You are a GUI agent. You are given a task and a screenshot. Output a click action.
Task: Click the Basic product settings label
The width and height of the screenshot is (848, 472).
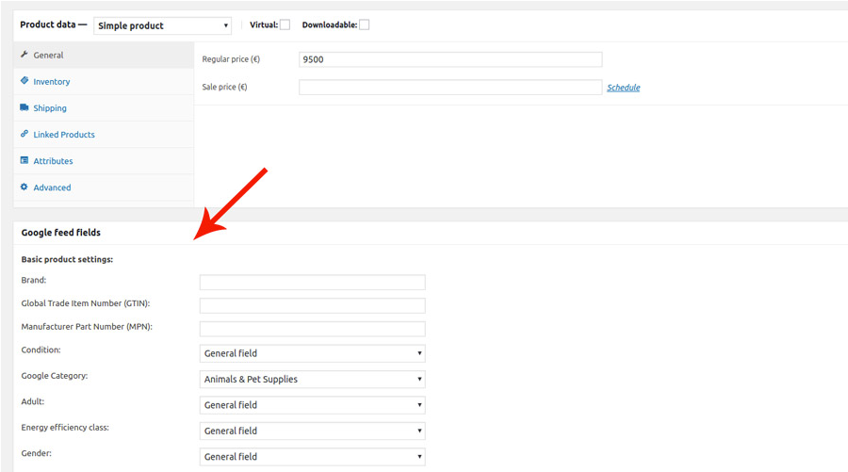pos(67,259)
